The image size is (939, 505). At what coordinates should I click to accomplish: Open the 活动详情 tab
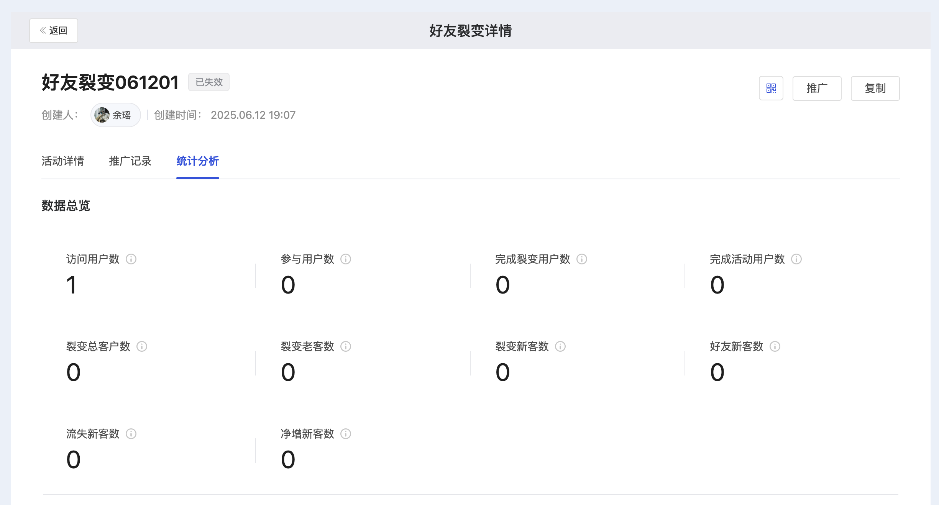(x=63, y=161)
